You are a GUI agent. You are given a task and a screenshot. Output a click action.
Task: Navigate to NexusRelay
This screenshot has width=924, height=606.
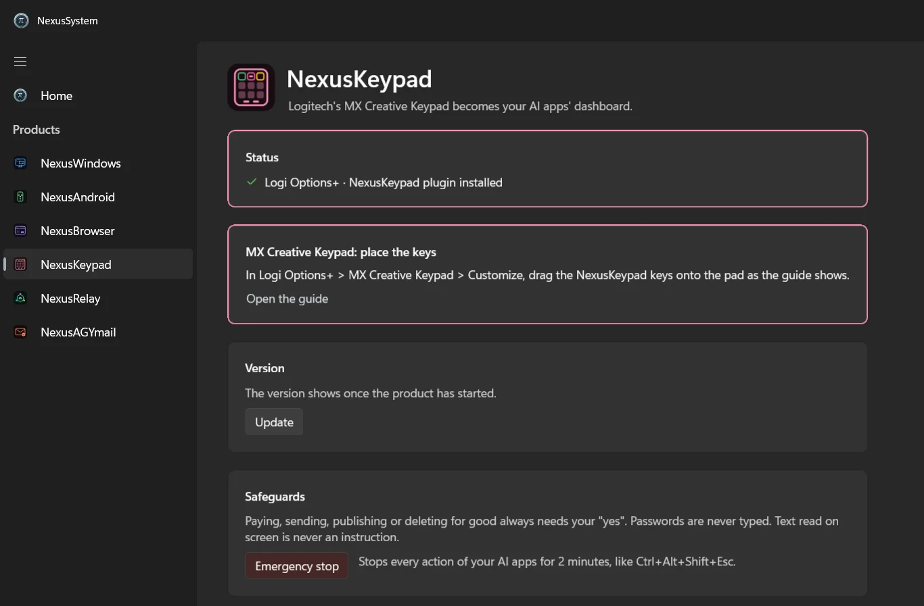click(x=98, y=298)
